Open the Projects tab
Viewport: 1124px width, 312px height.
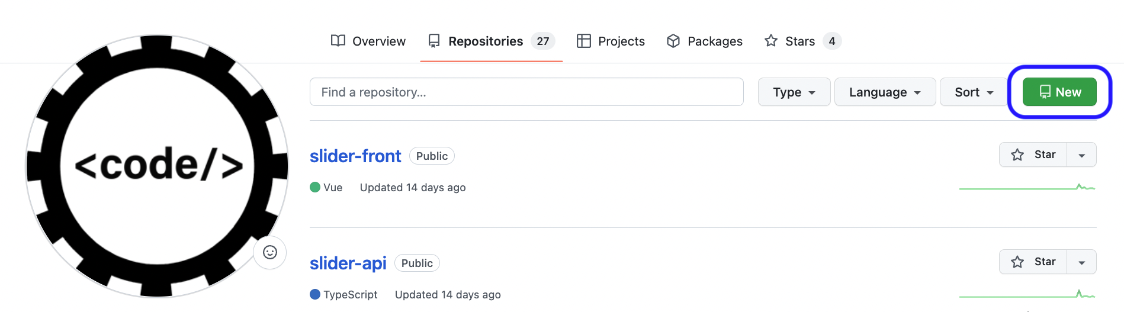[611, 41]
